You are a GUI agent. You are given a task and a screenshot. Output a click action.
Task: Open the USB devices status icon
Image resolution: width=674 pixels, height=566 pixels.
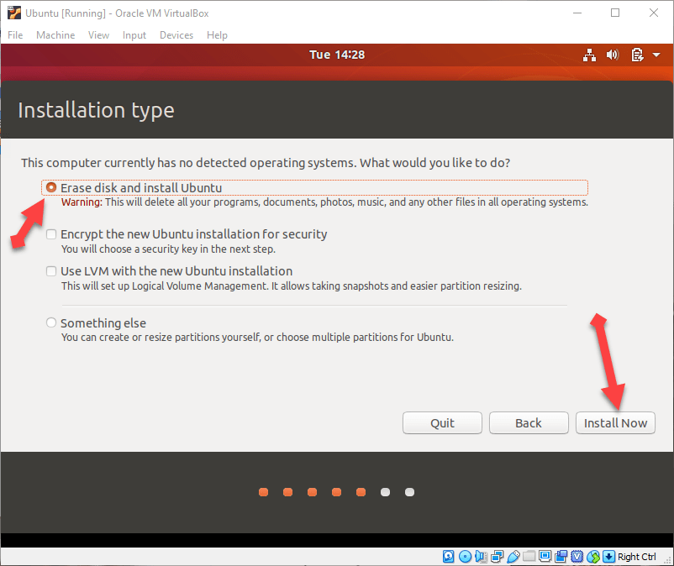(x=513, y=557)
